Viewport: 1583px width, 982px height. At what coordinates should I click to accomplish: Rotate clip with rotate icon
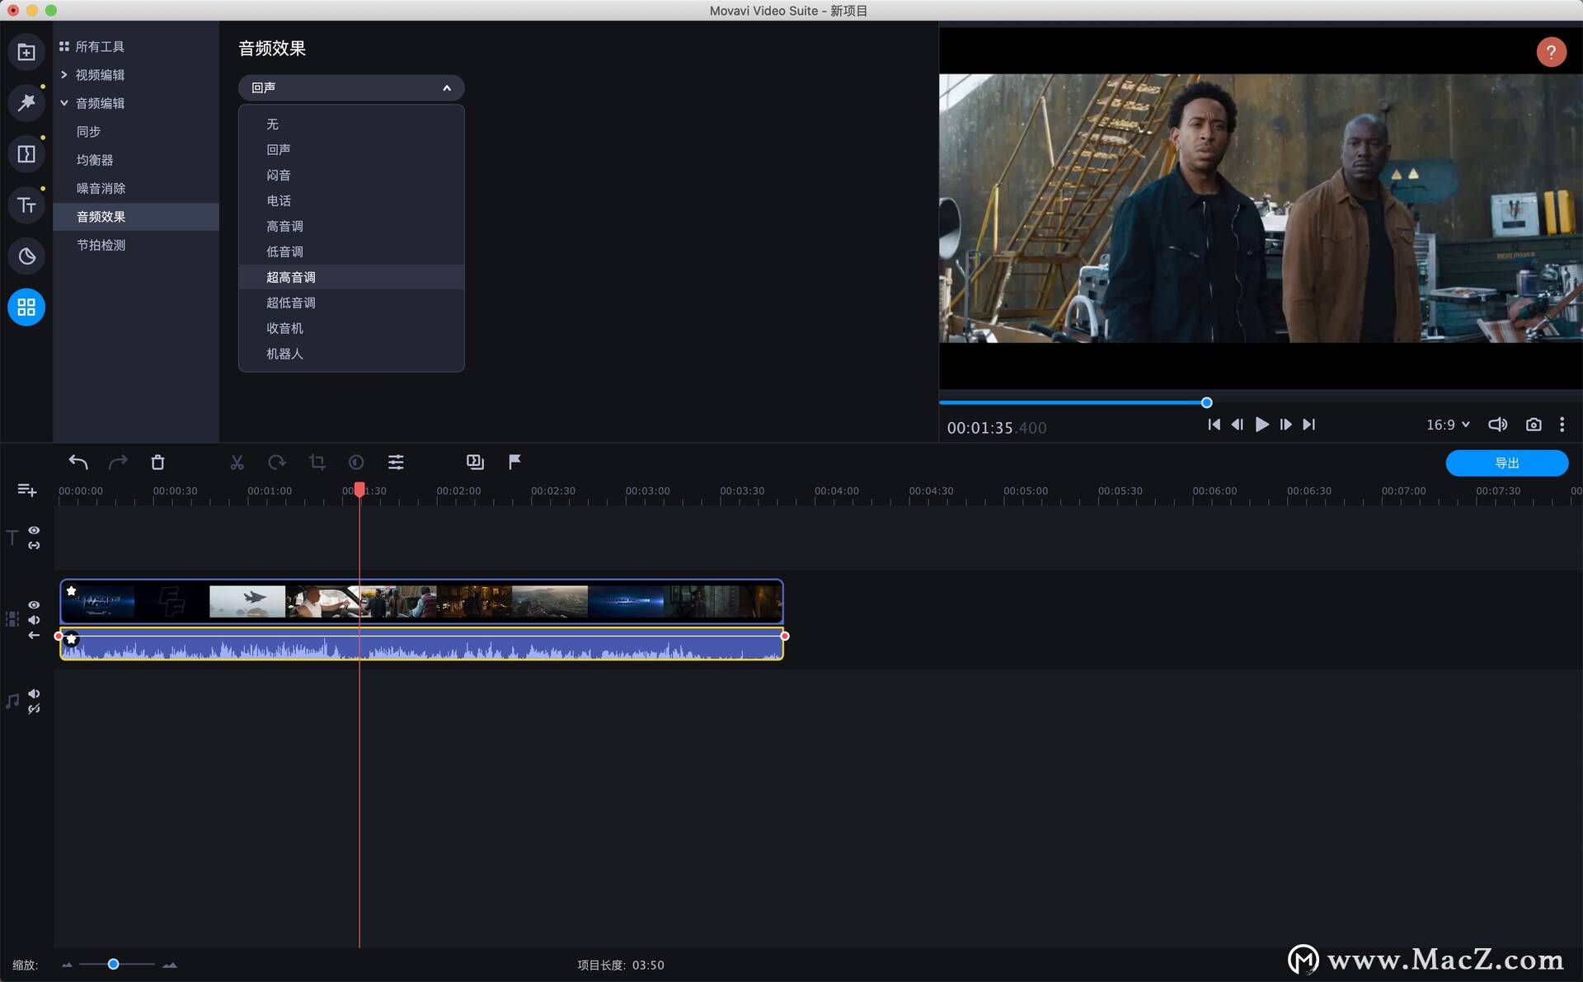tap(277, 463)
